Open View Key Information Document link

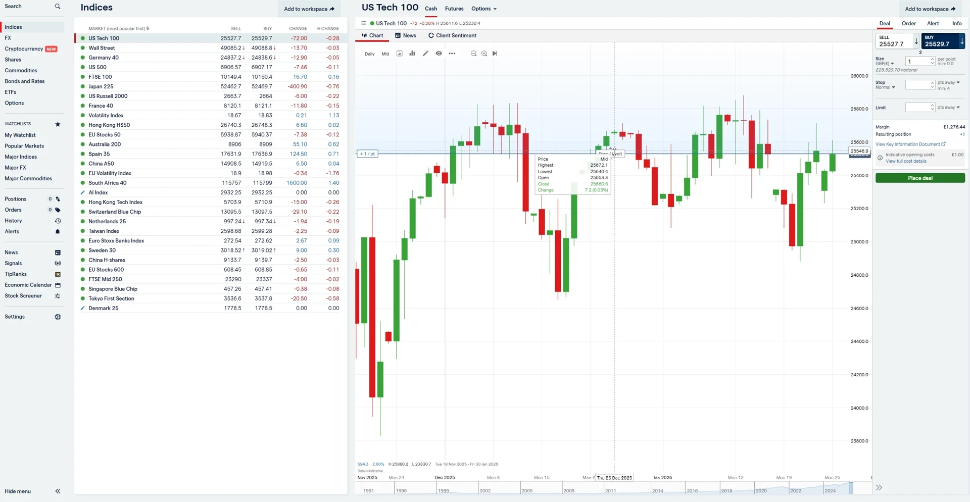coord(910,144)
